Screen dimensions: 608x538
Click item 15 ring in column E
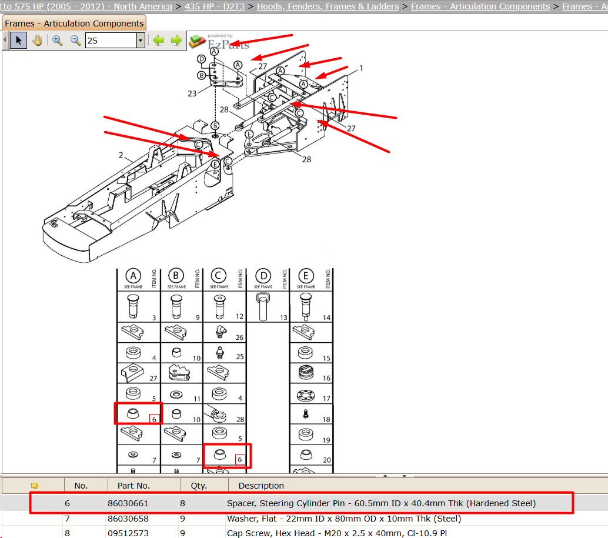tap(305, 352)
